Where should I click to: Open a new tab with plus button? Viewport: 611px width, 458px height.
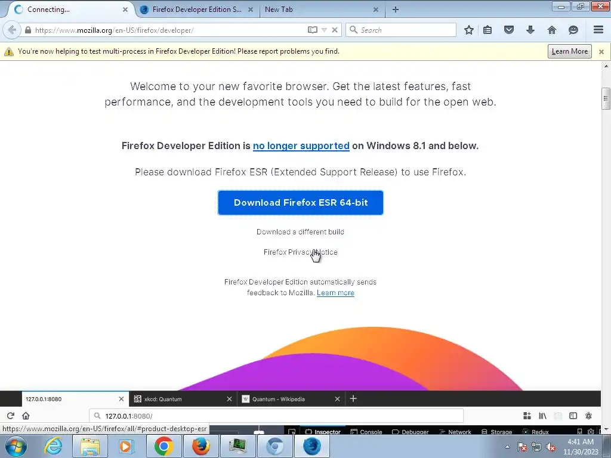396,10
